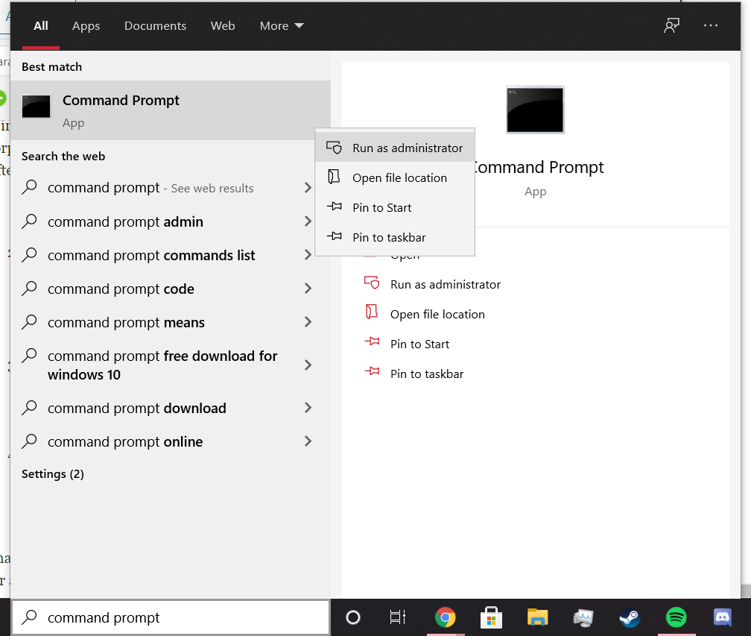
Task: Open Discord from the taskbar
Action: pyautogui.click(x=722, y=617)
